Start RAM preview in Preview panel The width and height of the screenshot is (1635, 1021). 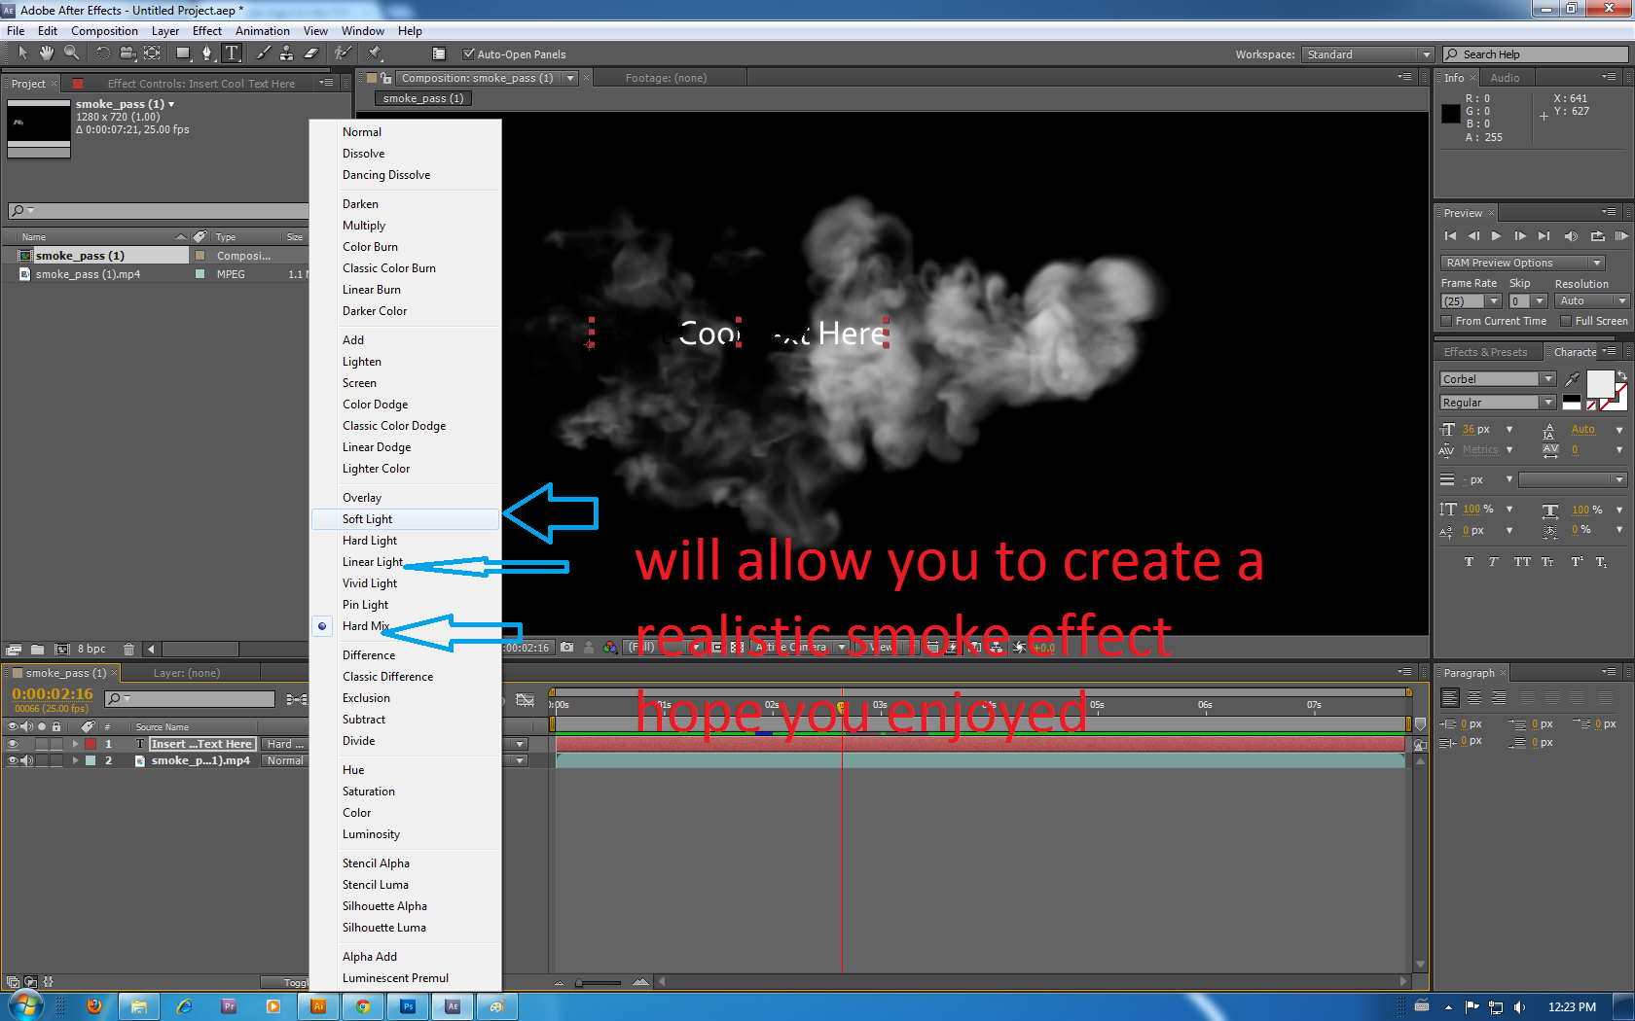tap(1621, 236)
